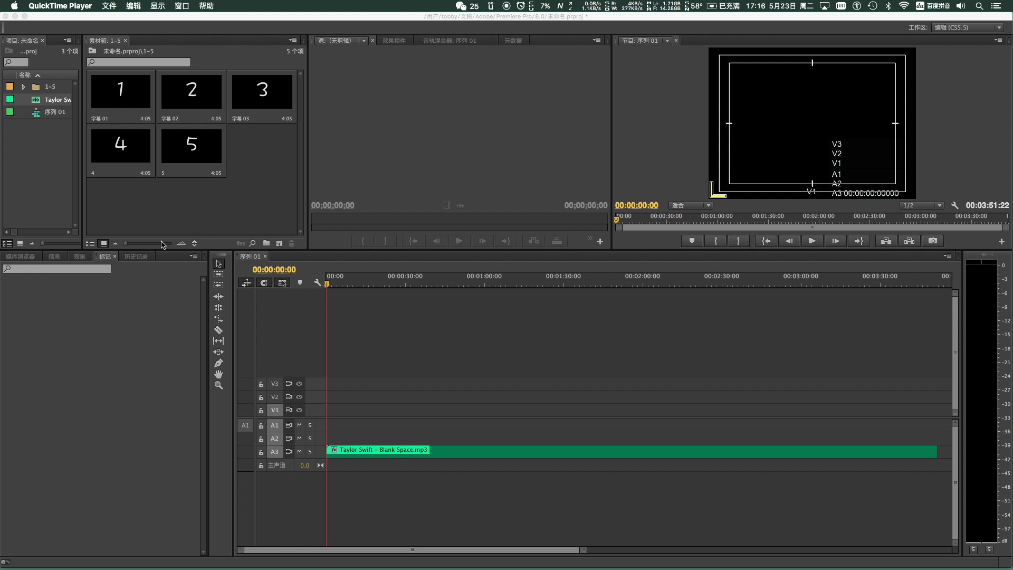Image resolution: width=1013 pixels, height=570 pixels.
Task: Select the Hand tool
Action: (x=218, y=374)
